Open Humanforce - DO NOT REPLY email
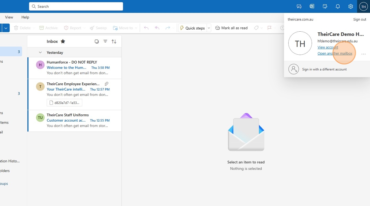The width and height of the screenshot is (370, 206). point(75,68)
